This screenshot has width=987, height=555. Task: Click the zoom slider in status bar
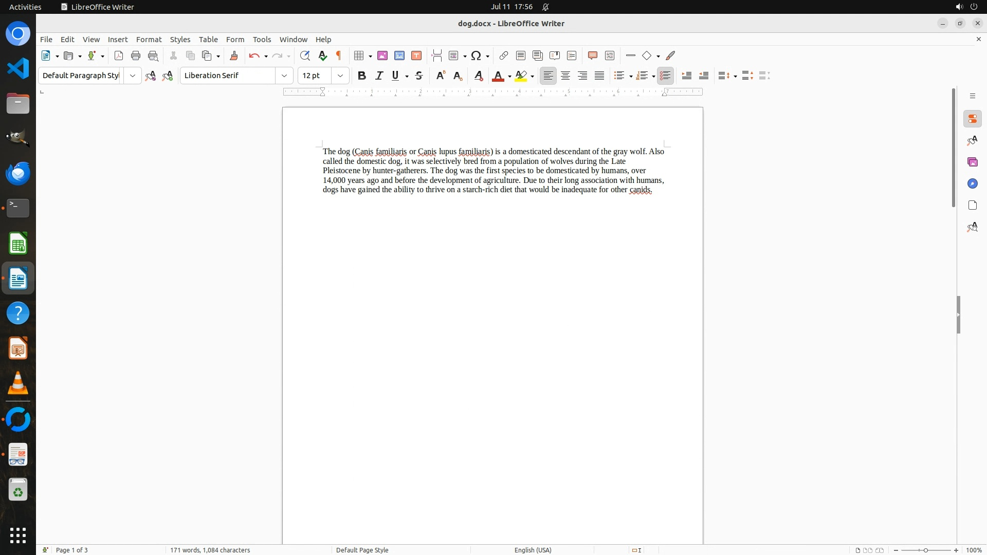pyautogui.click(x=925, y=550)
